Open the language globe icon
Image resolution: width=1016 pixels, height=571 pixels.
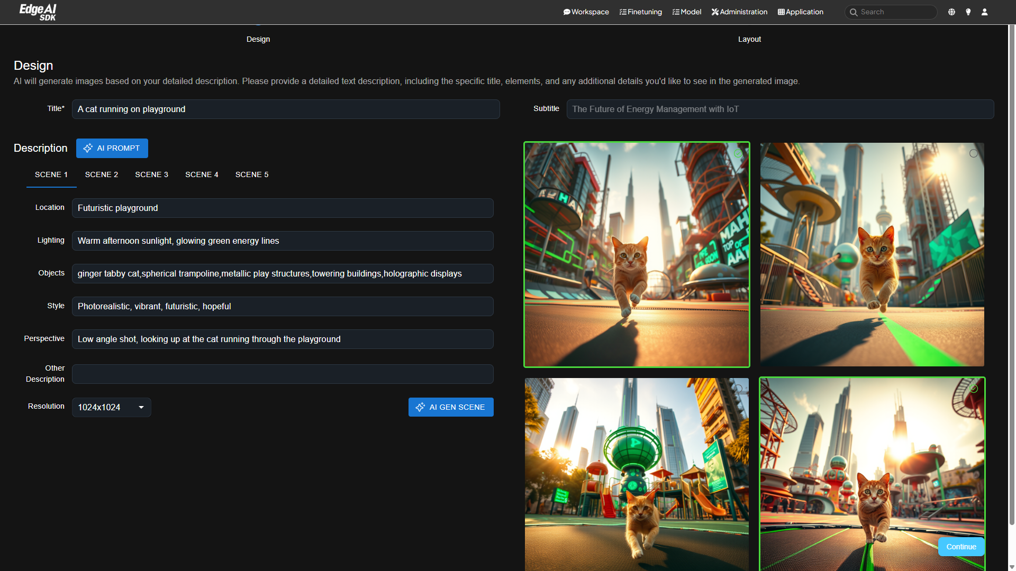[x=951, y=12]
